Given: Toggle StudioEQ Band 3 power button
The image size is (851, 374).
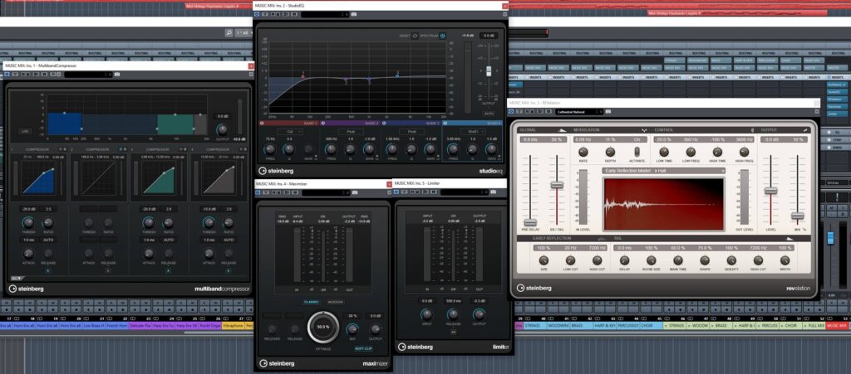Looking at the screenshot, I should click(x=384, y=123).
